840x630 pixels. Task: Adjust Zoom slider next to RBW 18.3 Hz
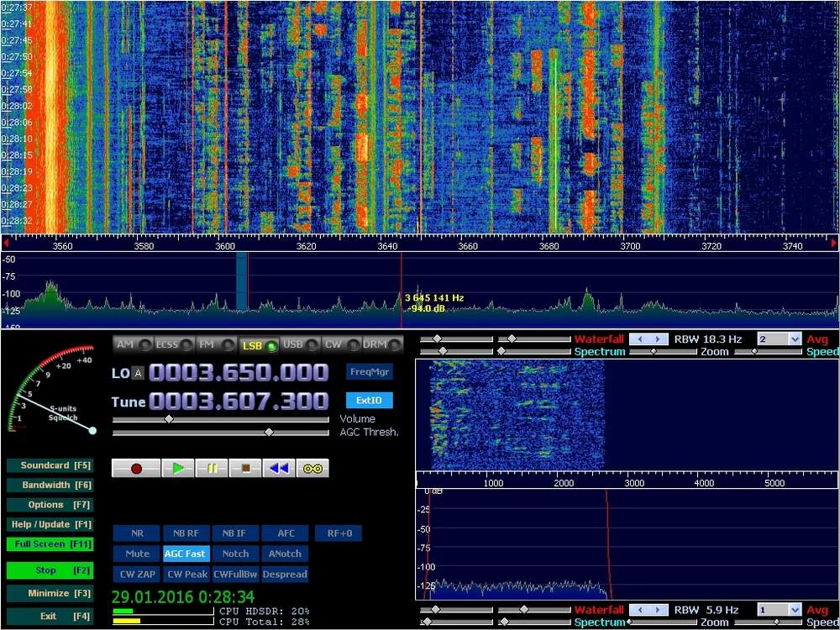[664, 351]
